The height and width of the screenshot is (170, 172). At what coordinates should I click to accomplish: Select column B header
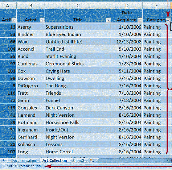click(30, 5)
